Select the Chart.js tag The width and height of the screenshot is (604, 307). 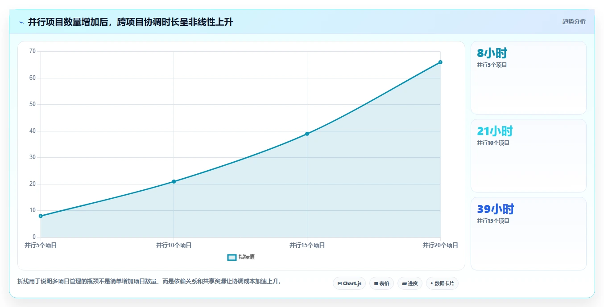coord(349,283)
